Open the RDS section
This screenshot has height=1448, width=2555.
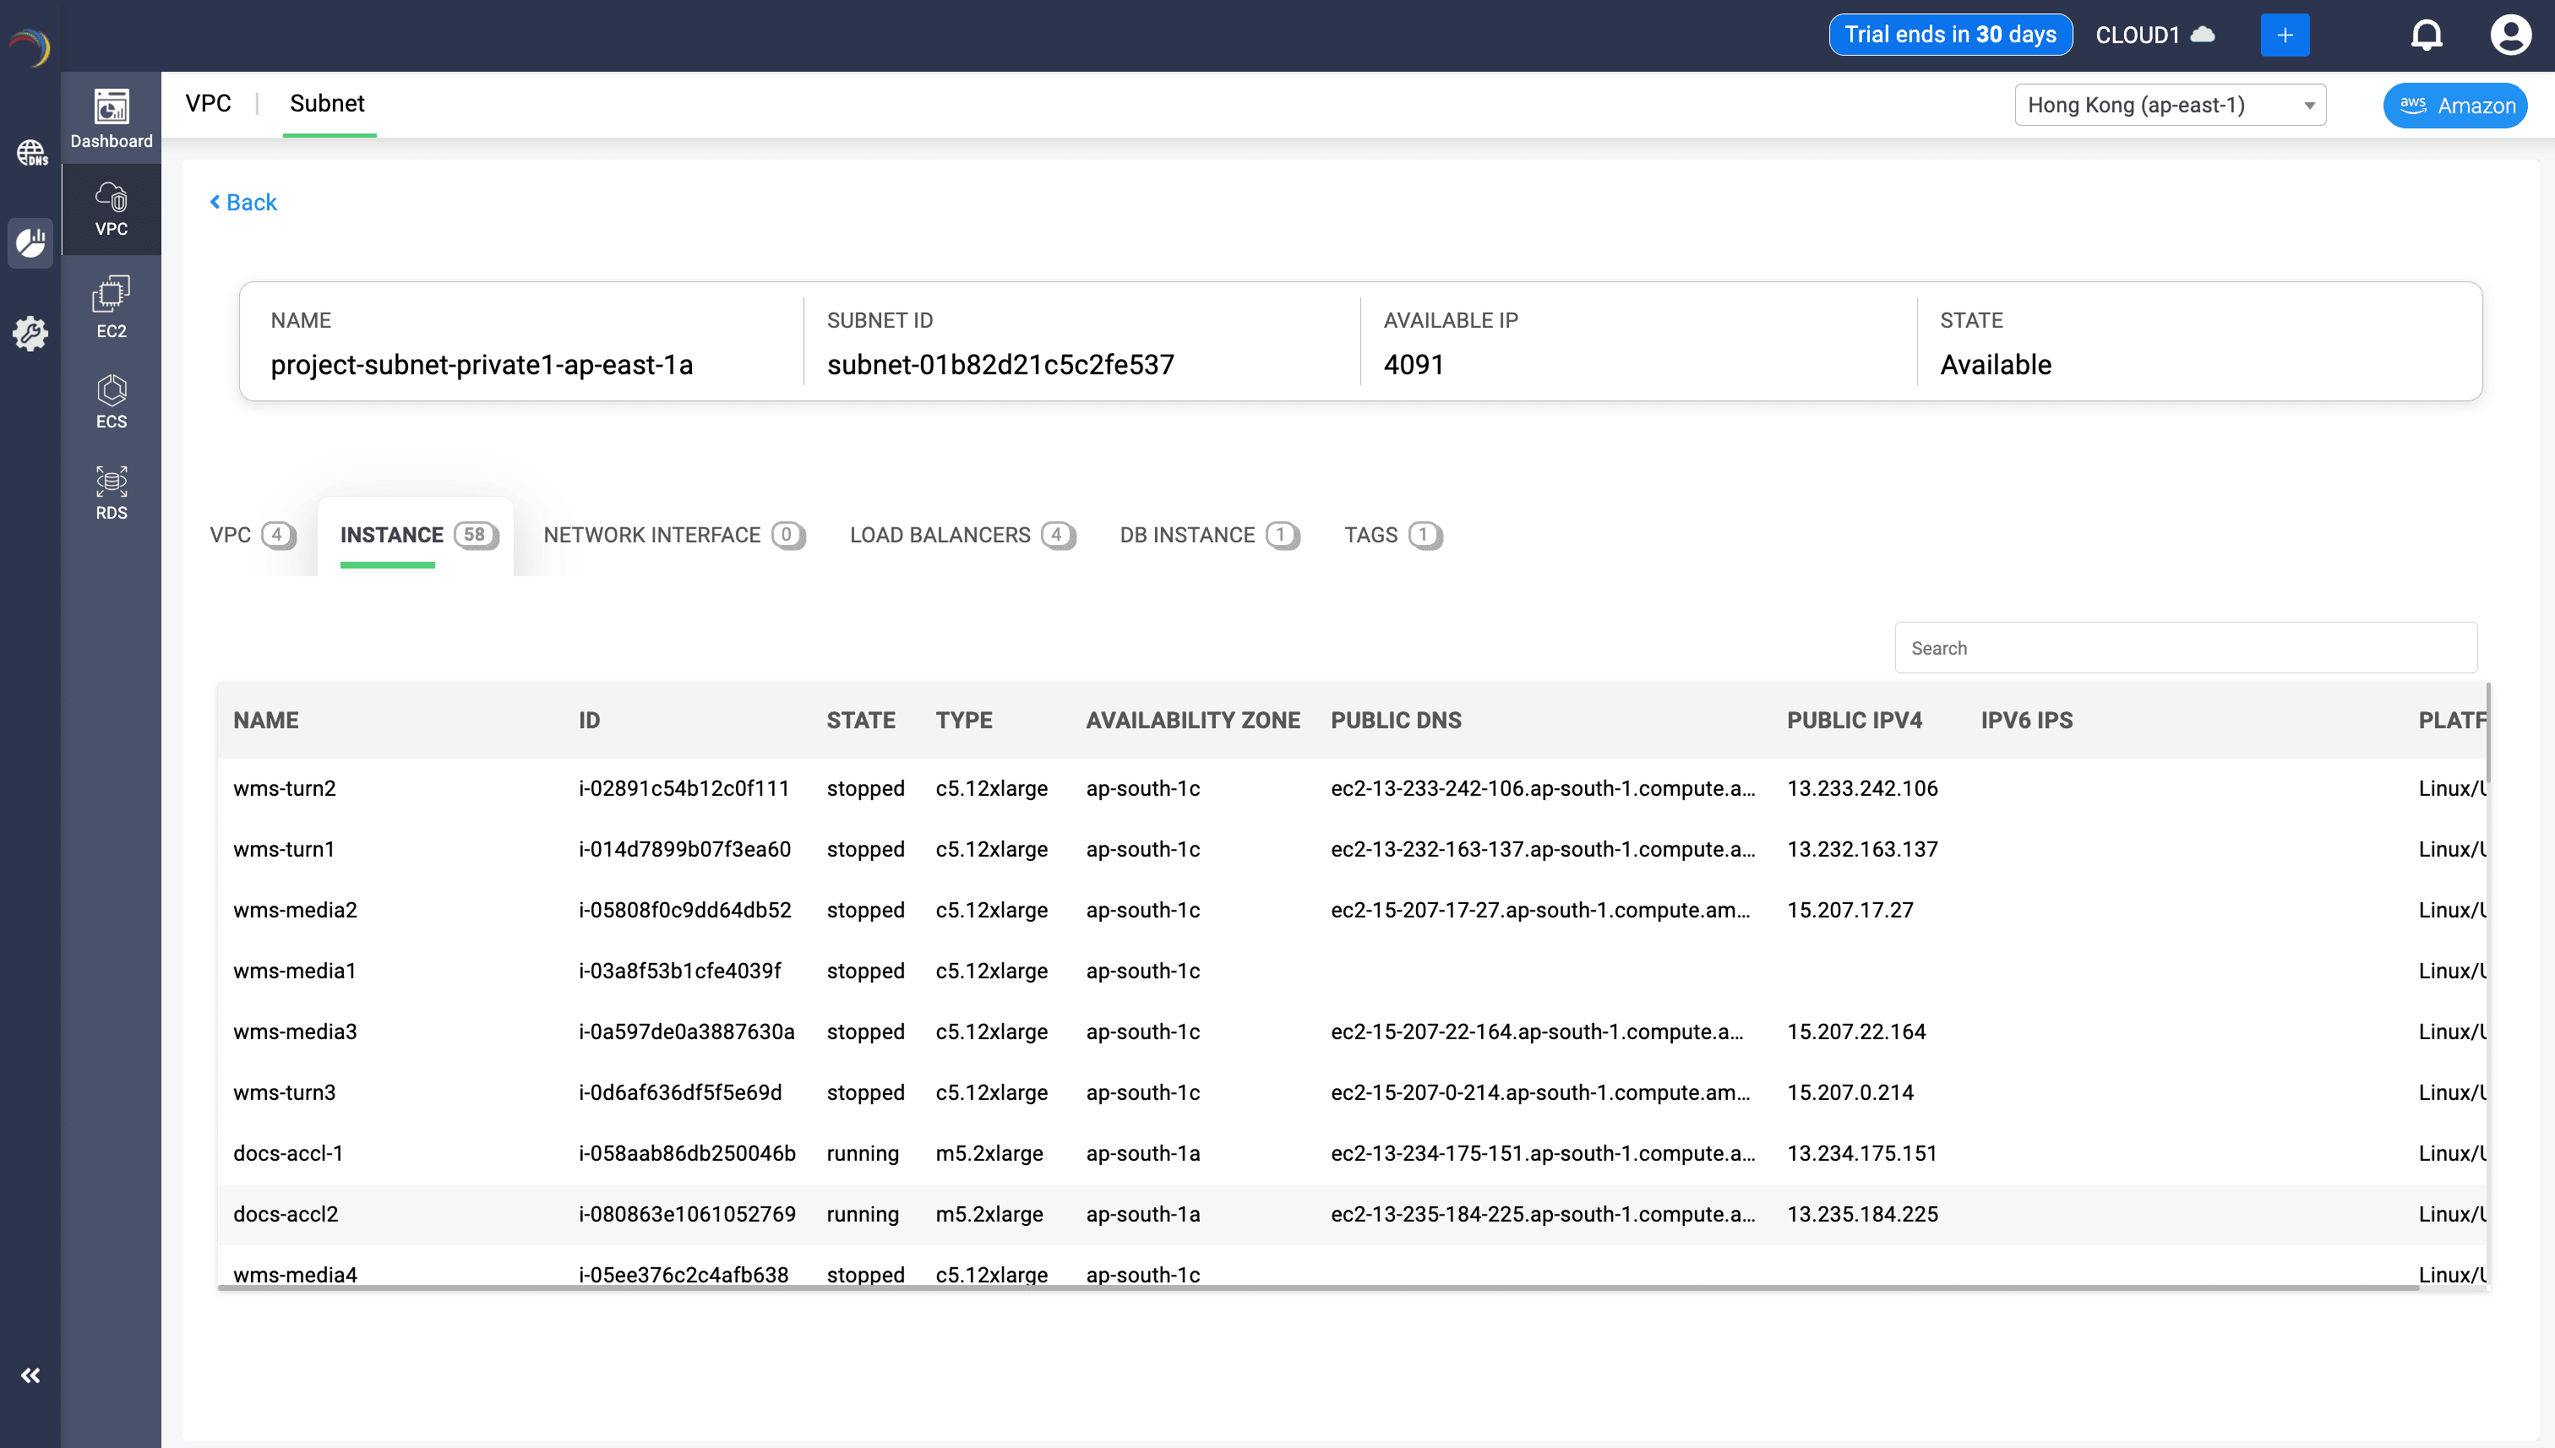(111, 490)
